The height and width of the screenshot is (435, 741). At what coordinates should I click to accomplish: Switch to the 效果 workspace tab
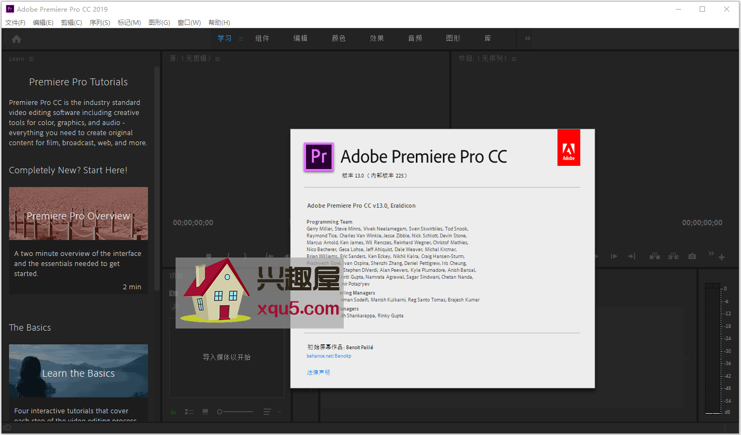pos(377,38)
